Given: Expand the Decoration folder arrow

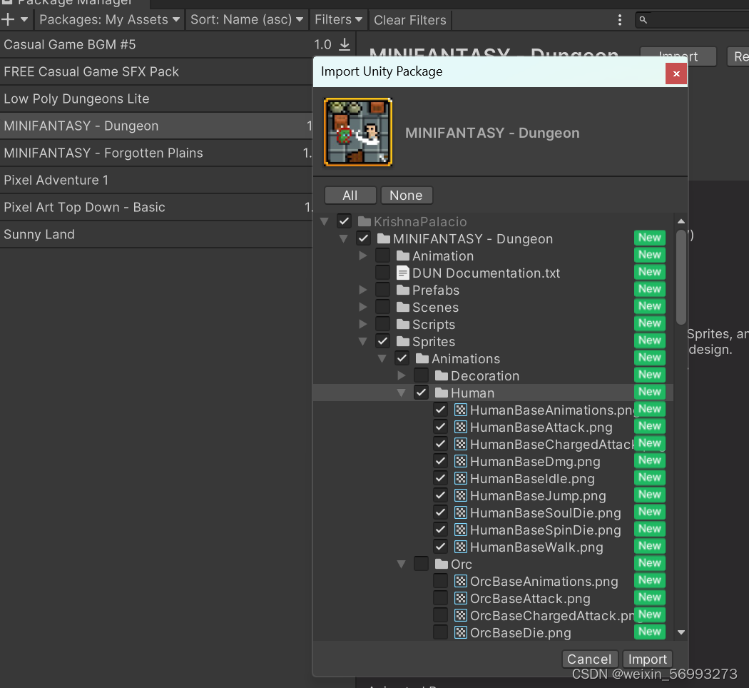Looking at the screenshot, I should (402, 375).
